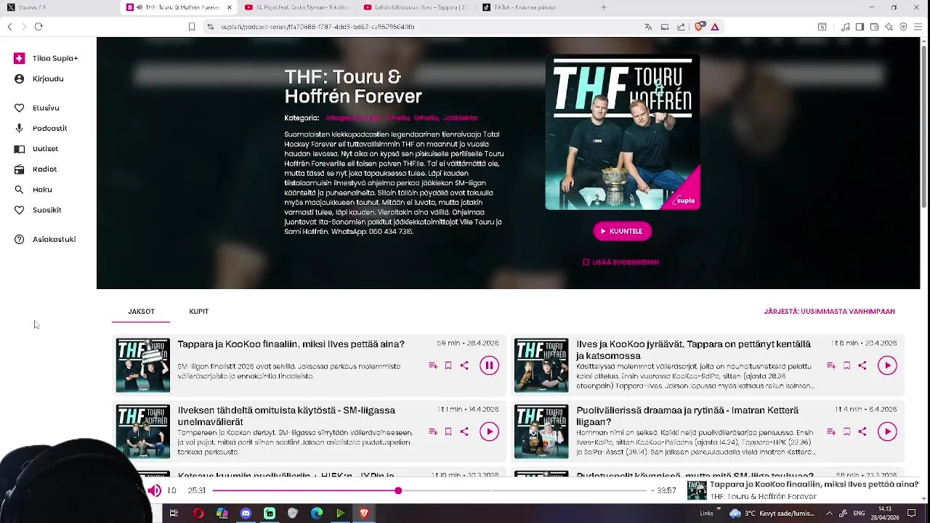Switch to the Lehdistötilaisuus Ilves – Tappara tab

click(x=416, y=7)
